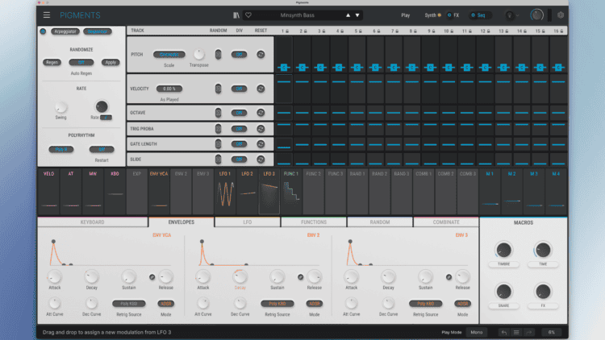Click the Regen button
605x340 pixels.
(x=52, y=62)
